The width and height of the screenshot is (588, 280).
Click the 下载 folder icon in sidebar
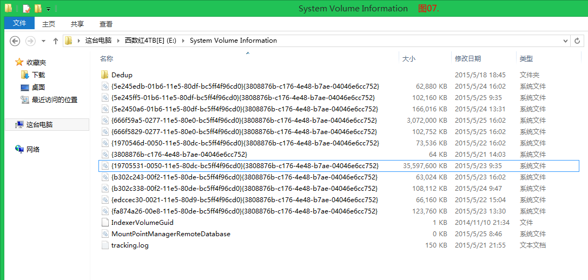(25, 75)
